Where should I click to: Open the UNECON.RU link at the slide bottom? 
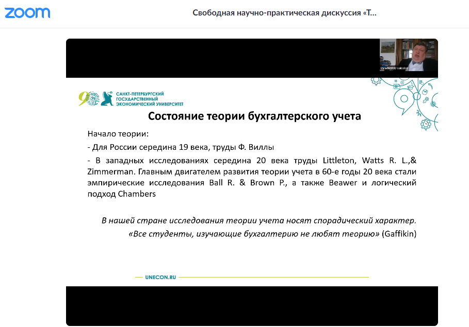[x=160, y=277]
